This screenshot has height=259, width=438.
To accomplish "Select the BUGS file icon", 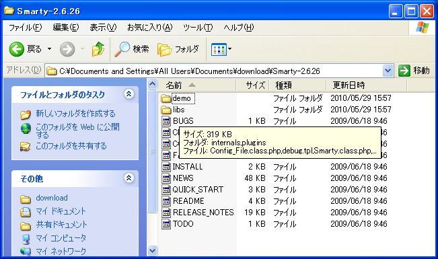I will [166, 121].
